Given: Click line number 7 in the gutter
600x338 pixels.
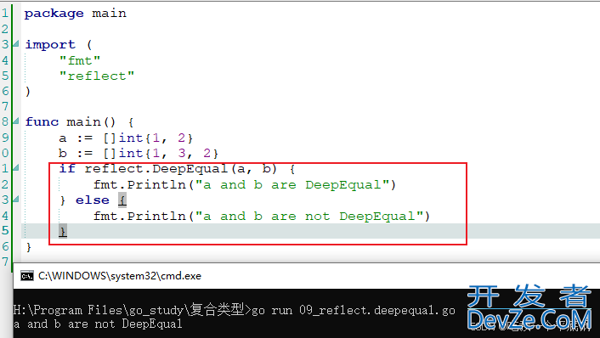Looking at the screenshot, I should (4, 106).
